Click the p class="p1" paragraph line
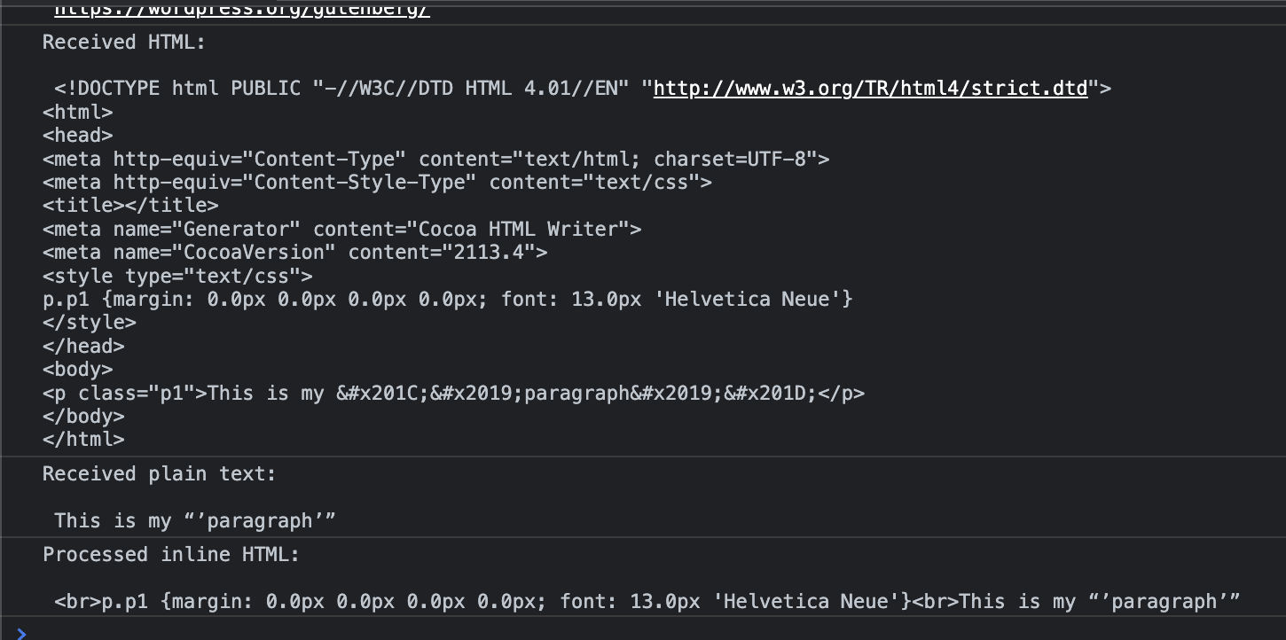 click(x=453, y=393)
